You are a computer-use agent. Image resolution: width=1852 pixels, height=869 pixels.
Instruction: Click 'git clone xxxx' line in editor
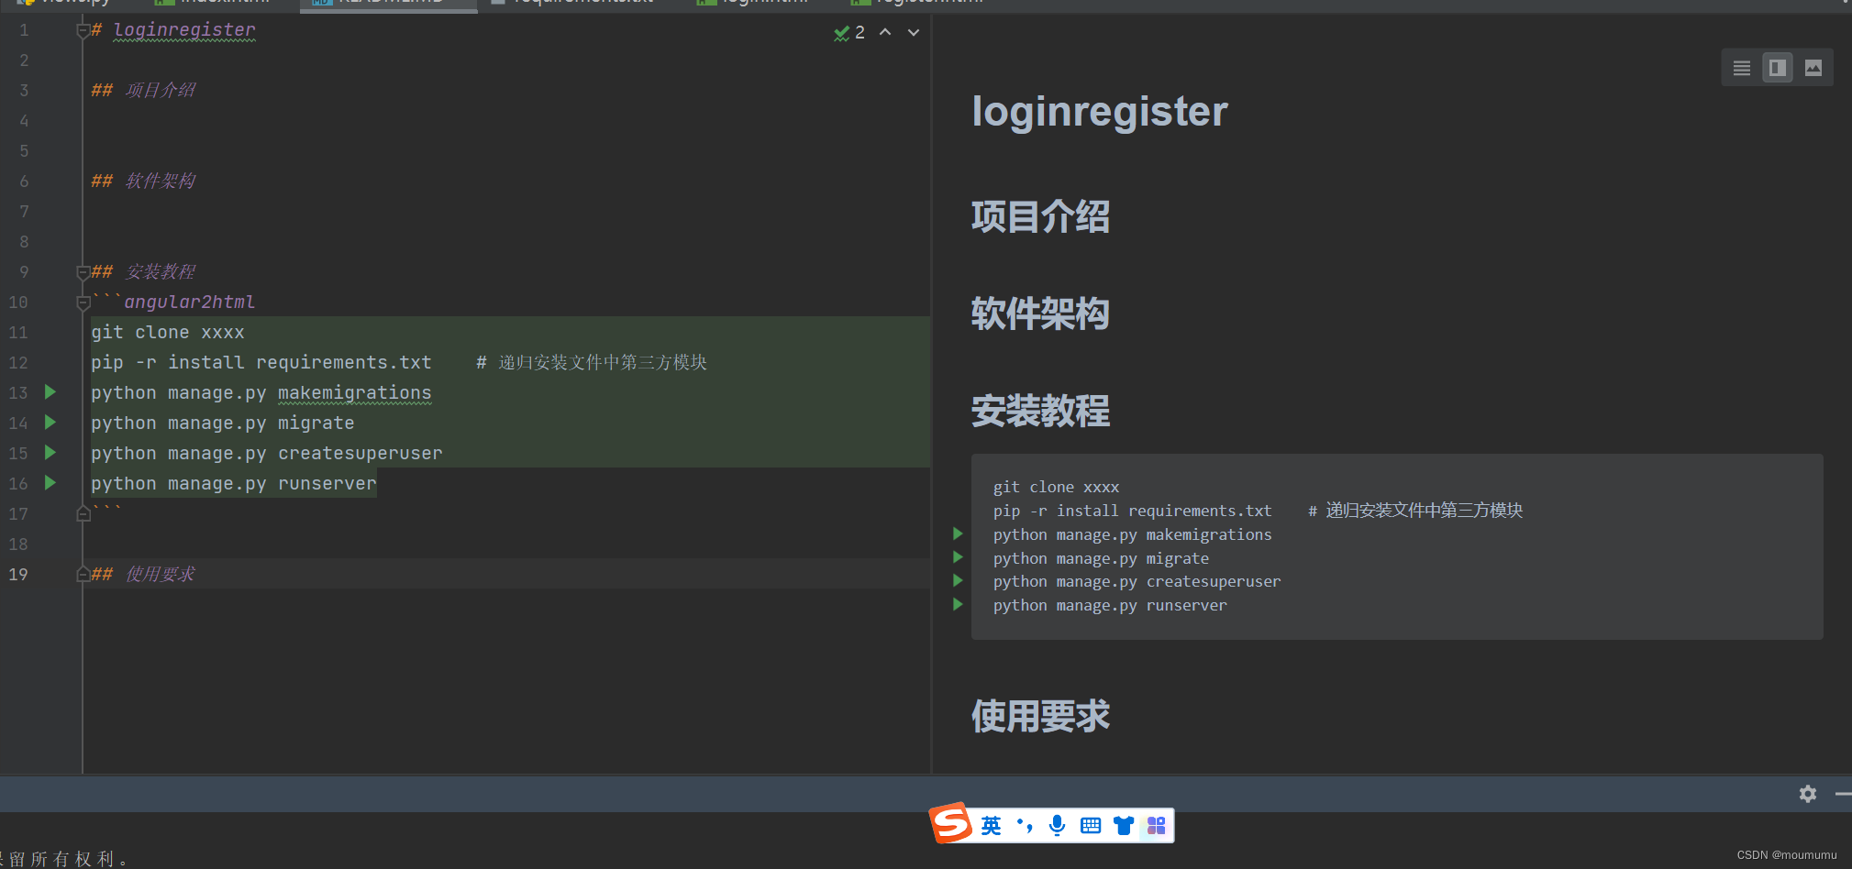pyautogui.click(x=168, y=332)
